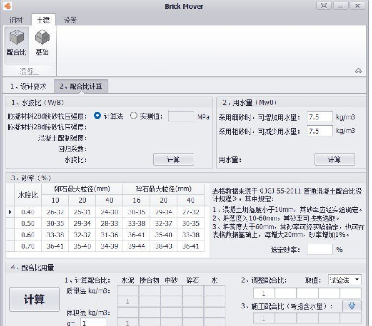This screenshot has height=326, width=372.
Task: Click the first 调整配合比 cell showing 1
Action: 264,293
